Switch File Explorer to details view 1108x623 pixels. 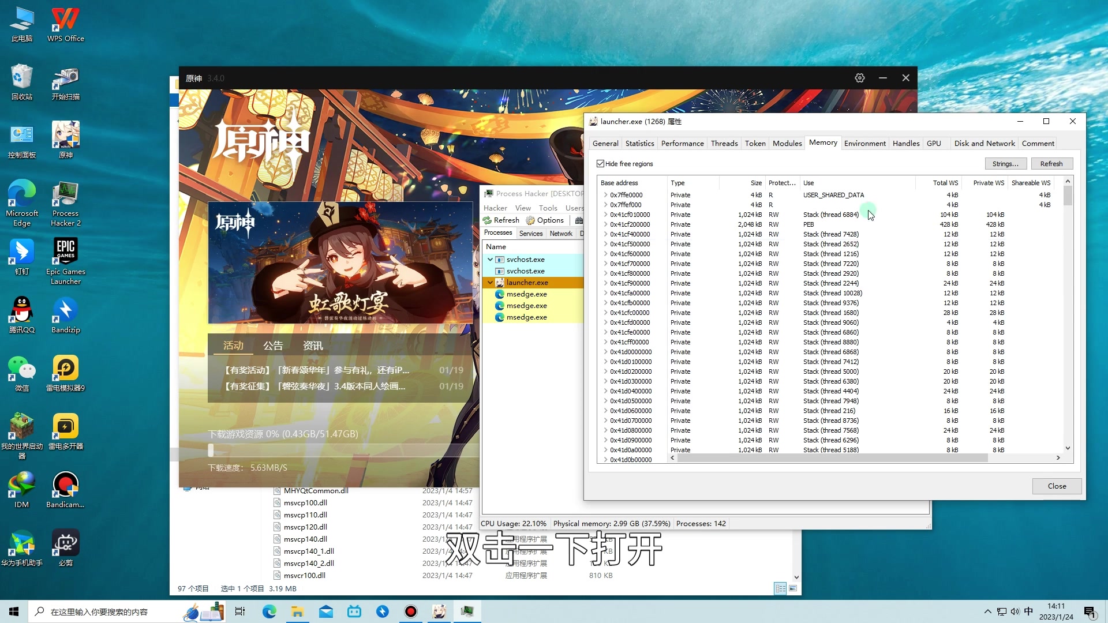[780, 588]
